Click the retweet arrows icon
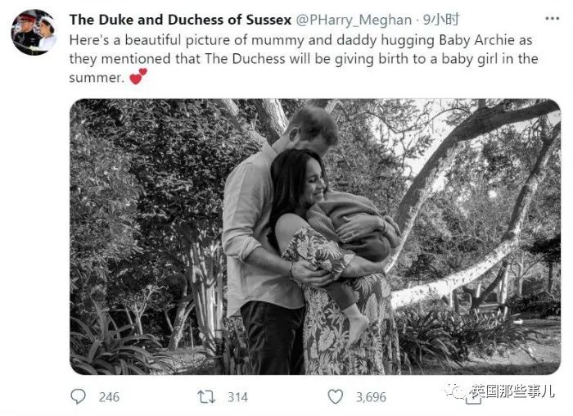The width and height of the screenshot is (573, 416). [x=206, y=397]
